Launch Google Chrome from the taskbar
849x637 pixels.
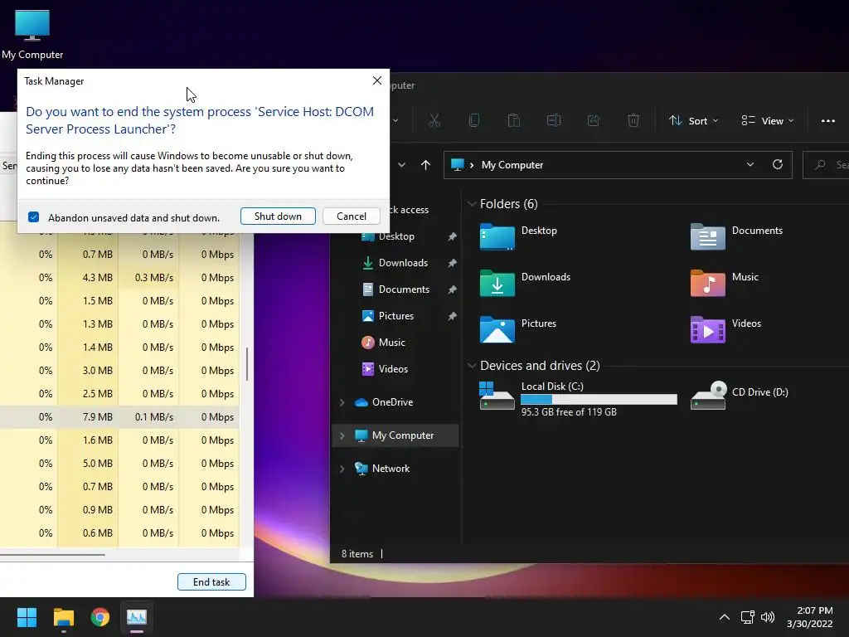[100, 617]
